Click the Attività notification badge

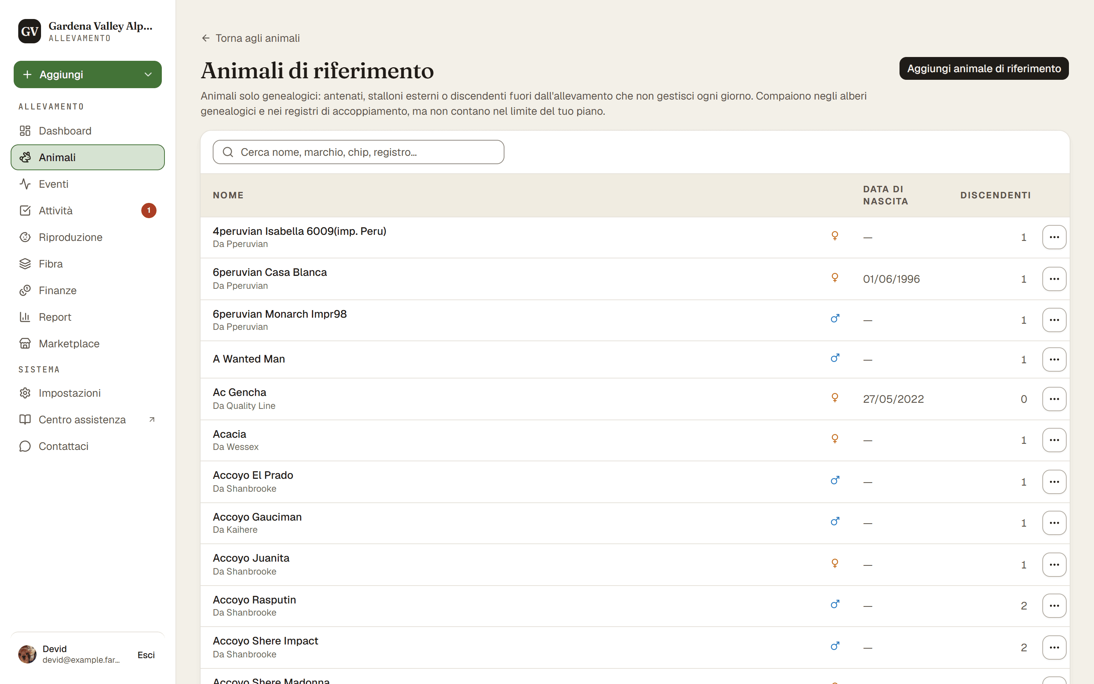point(149,211)
